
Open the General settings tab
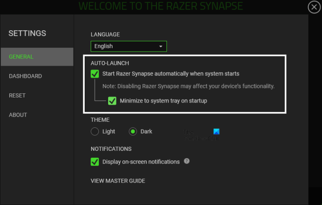(37, 57)
